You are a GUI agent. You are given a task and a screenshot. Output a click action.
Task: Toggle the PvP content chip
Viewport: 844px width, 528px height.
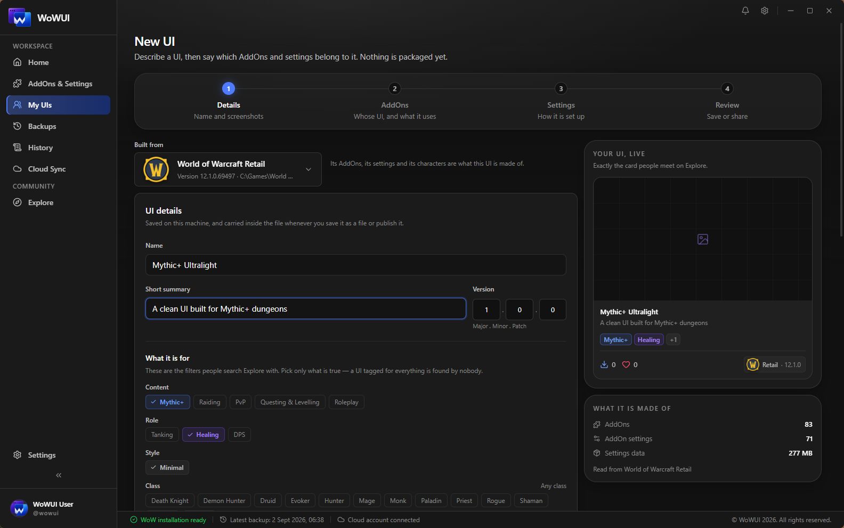click(x=240, y=402)
